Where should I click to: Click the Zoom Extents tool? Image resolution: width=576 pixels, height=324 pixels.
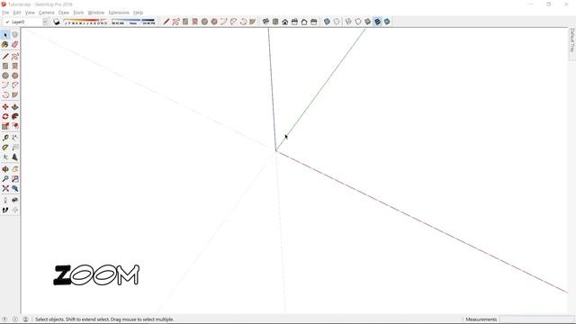[5, 188]
